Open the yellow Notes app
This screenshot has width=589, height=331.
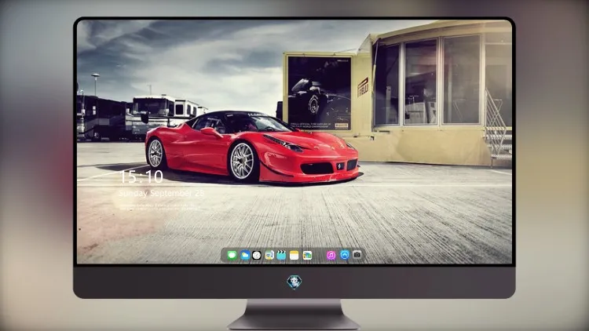pyautogui.click(x=294, y=255)
